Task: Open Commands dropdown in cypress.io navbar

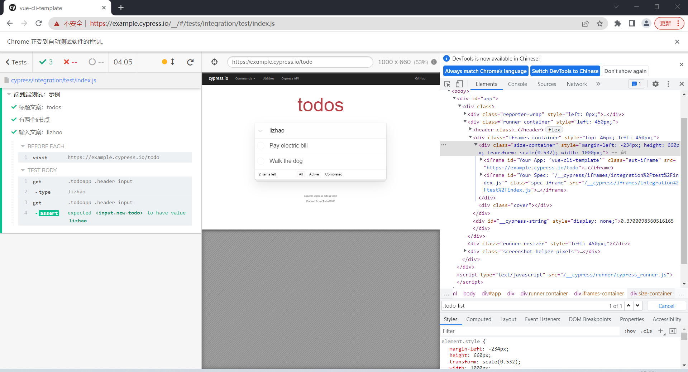Action: click(245, 78)
